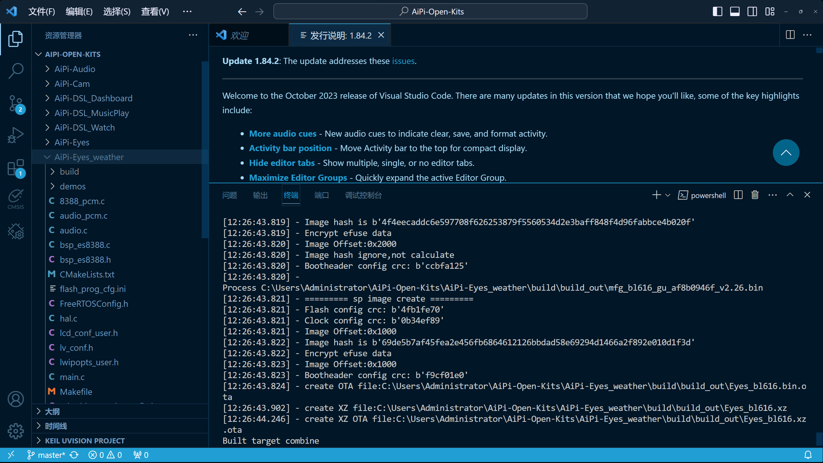This screenshot has width=823, height=463.
Task: Toggle the Secondary Side Bar visibility
Action: [752, 12]
